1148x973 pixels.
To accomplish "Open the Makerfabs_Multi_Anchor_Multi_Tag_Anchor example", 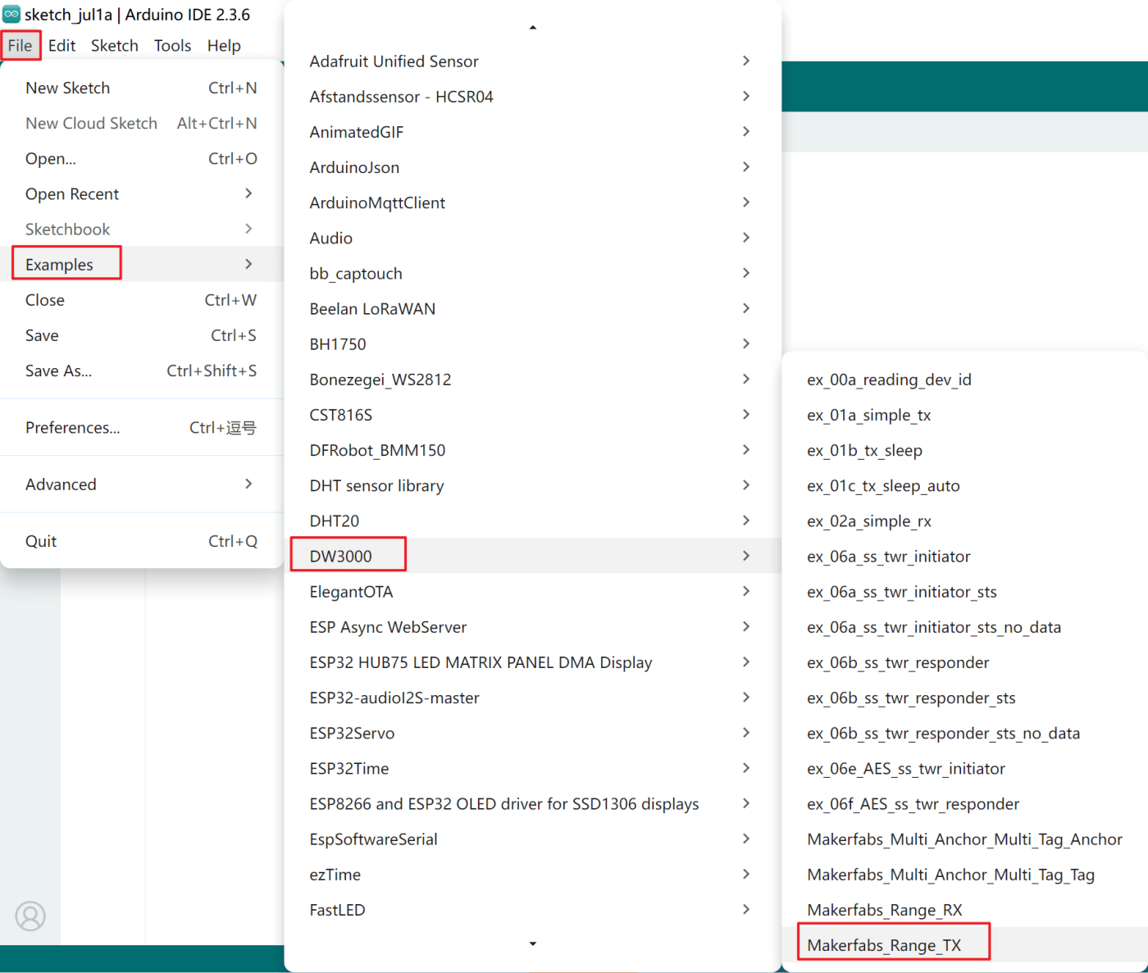I will pos(965,839).
